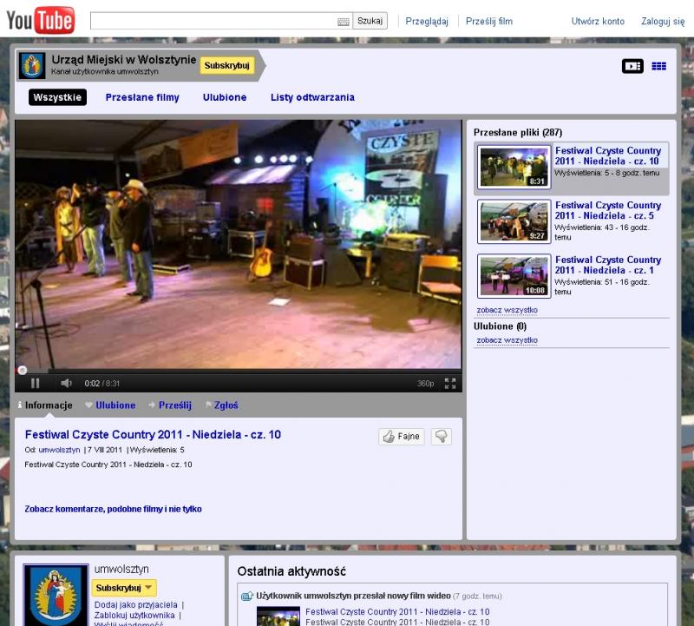This screenshot has width=694, height=626.
Task: Switch to player view icon
Action: 632,66
